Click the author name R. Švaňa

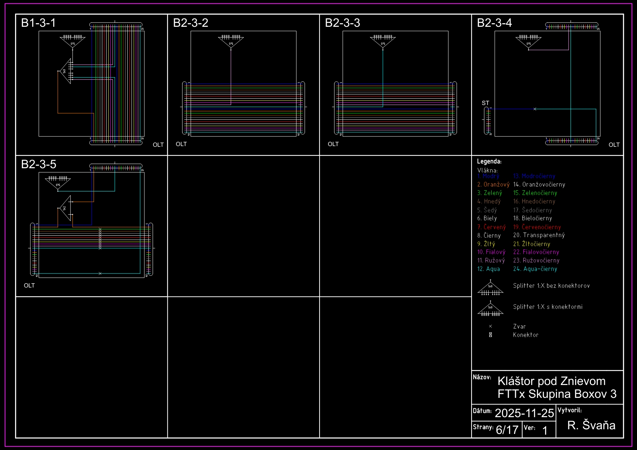591,425
